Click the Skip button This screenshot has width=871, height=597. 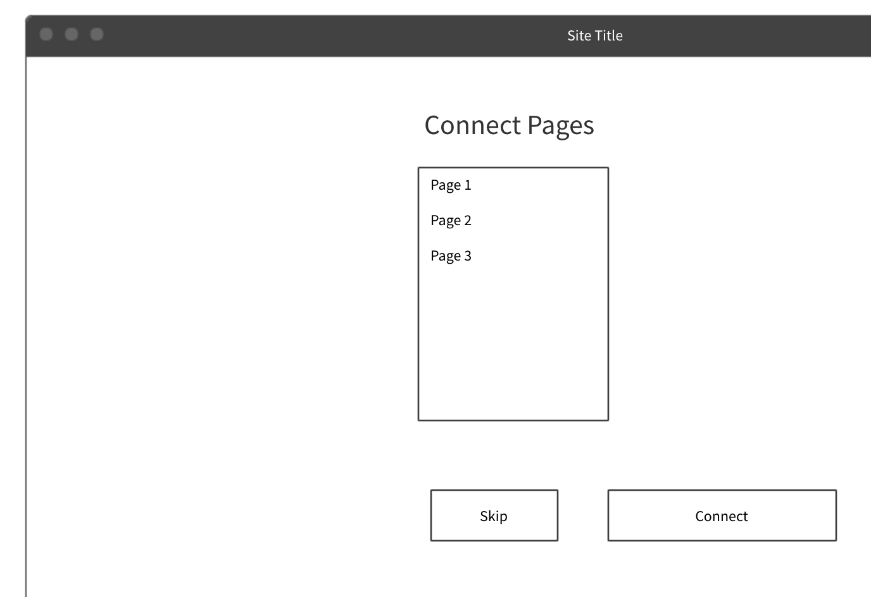(494, 515)
